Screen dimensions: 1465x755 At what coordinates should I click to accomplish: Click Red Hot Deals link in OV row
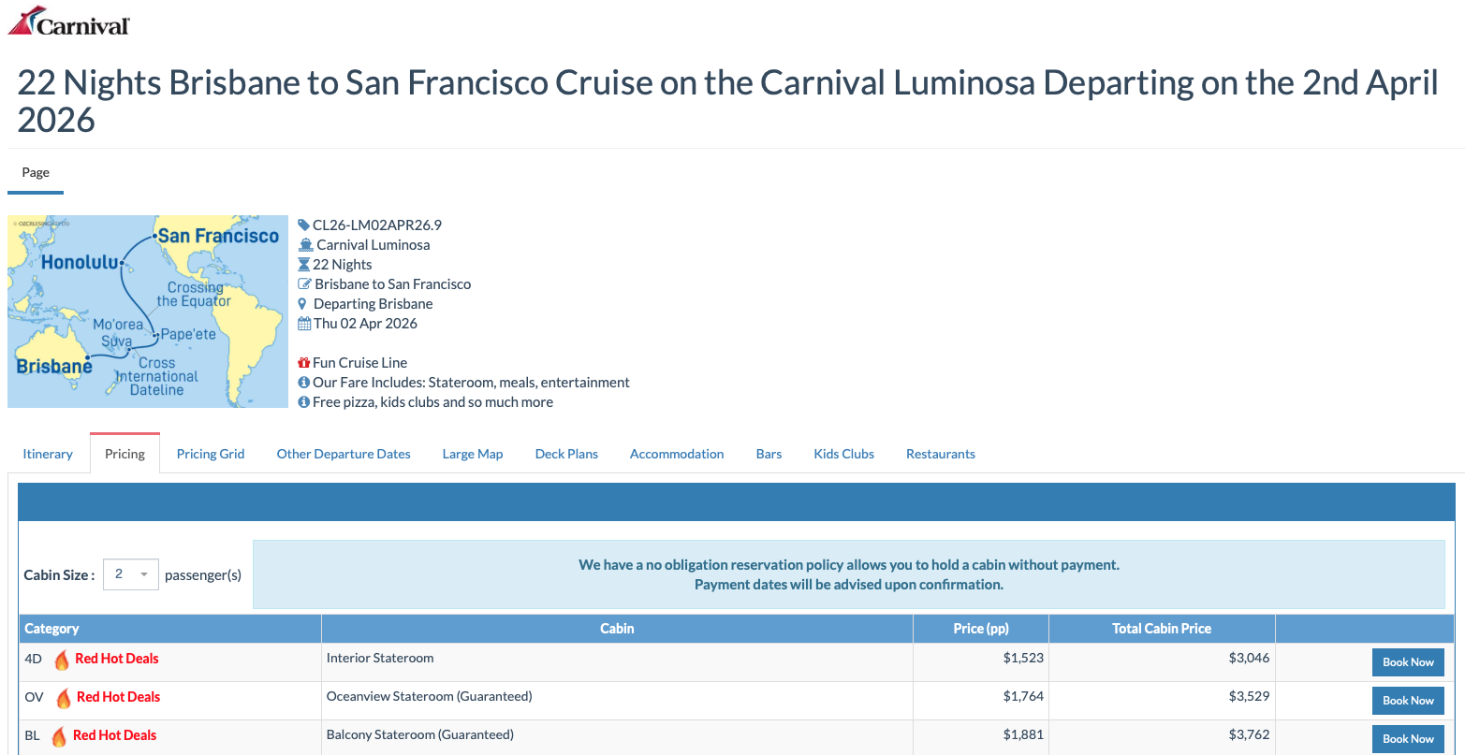[x=118, y=697]
